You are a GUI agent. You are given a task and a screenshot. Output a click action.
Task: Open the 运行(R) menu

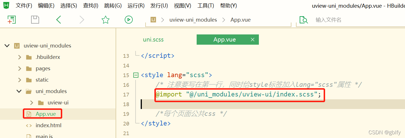(x=136, y=6)
